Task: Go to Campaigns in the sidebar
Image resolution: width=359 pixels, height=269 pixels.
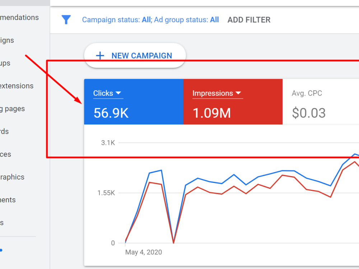Action: click(x=7, y=40)
